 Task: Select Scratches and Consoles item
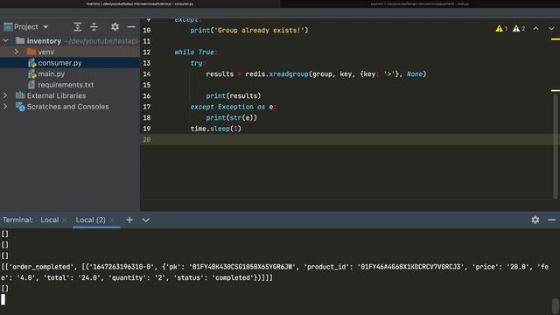[x=68, y=107]
